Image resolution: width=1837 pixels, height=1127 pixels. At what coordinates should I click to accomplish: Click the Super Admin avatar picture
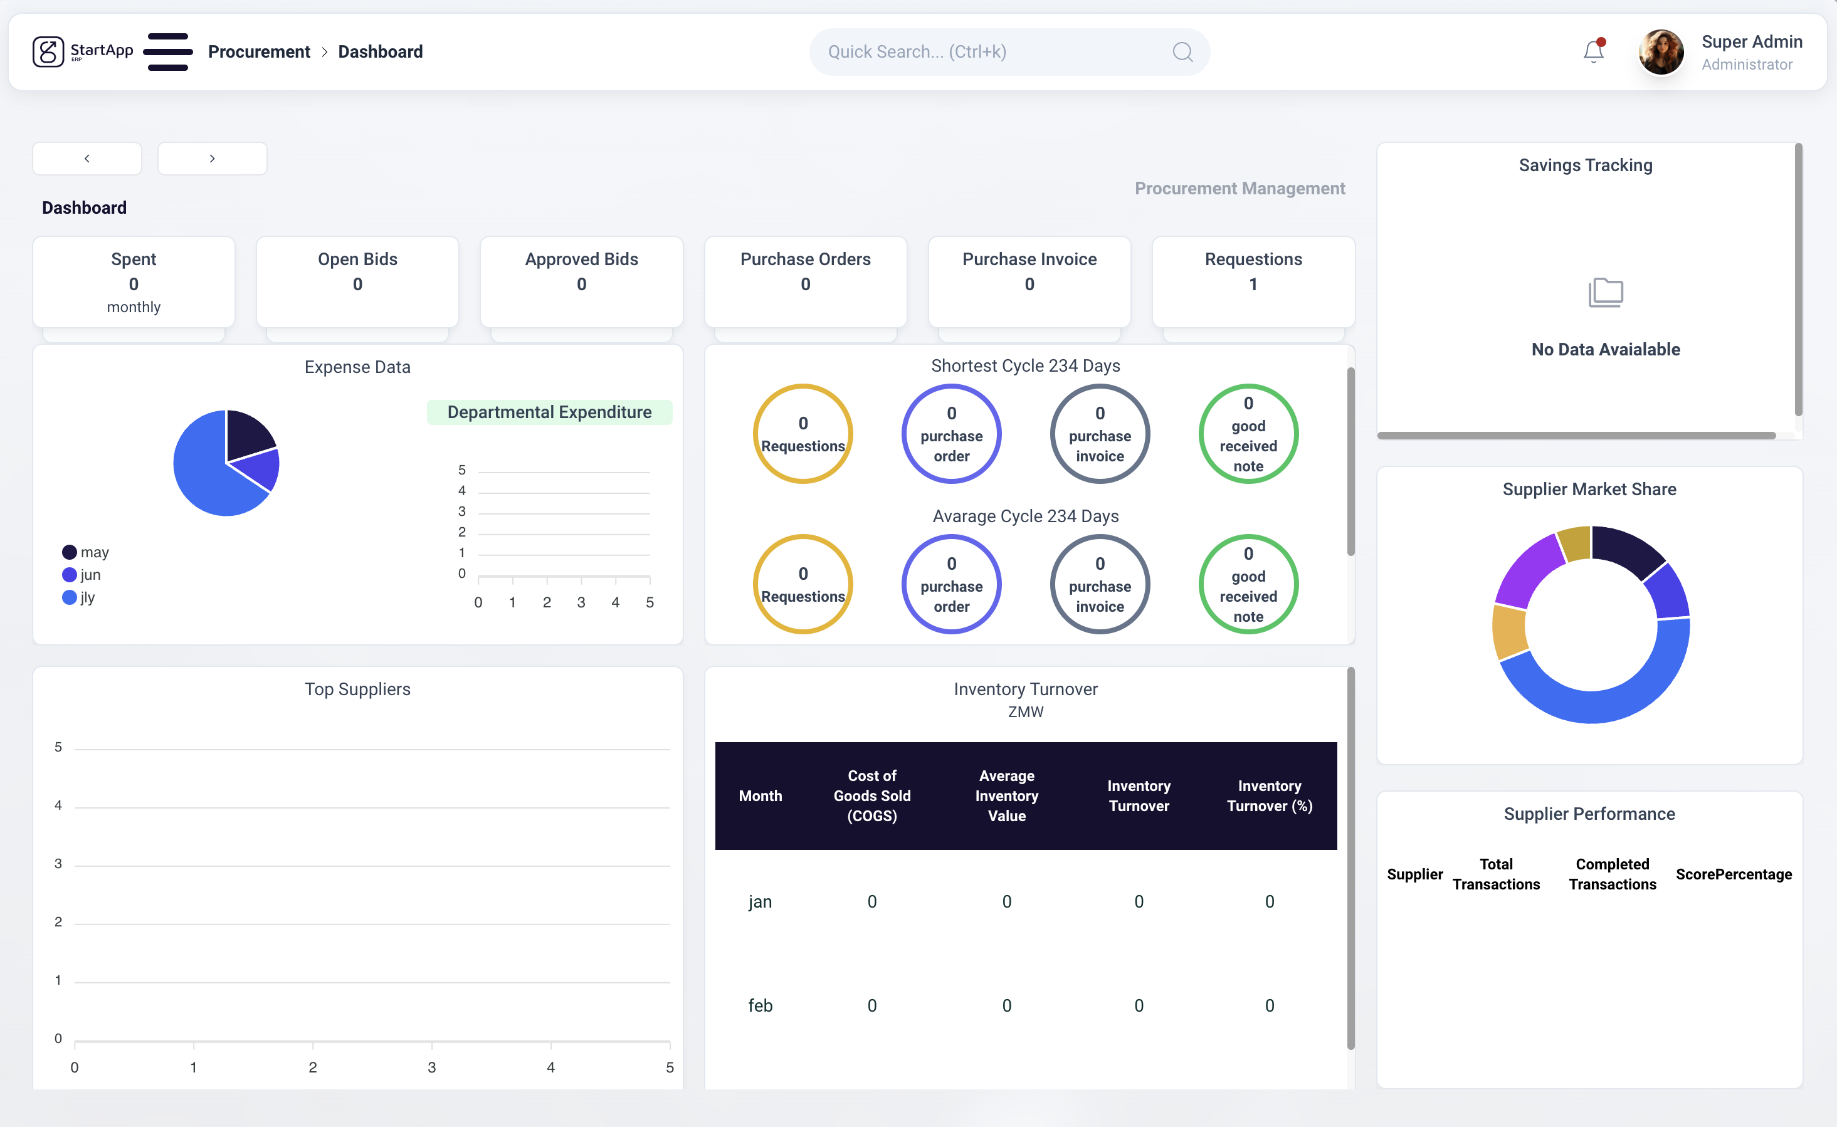(1660, 51)
